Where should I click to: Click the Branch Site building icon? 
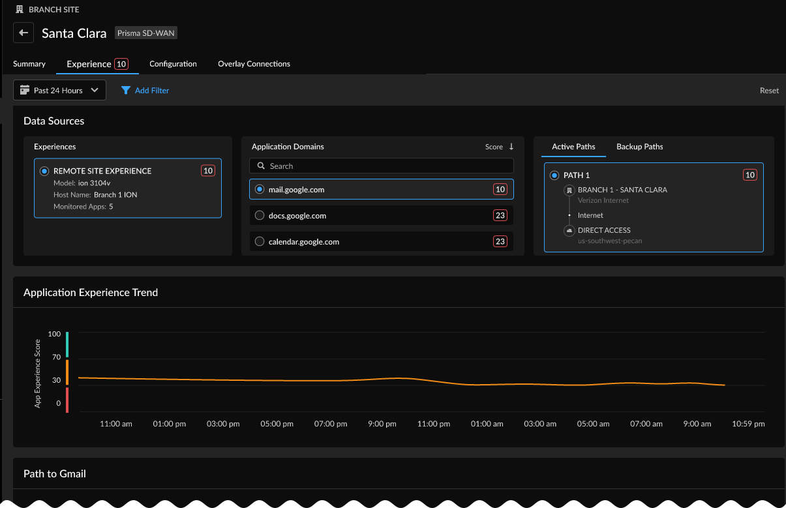click(20, 10)
